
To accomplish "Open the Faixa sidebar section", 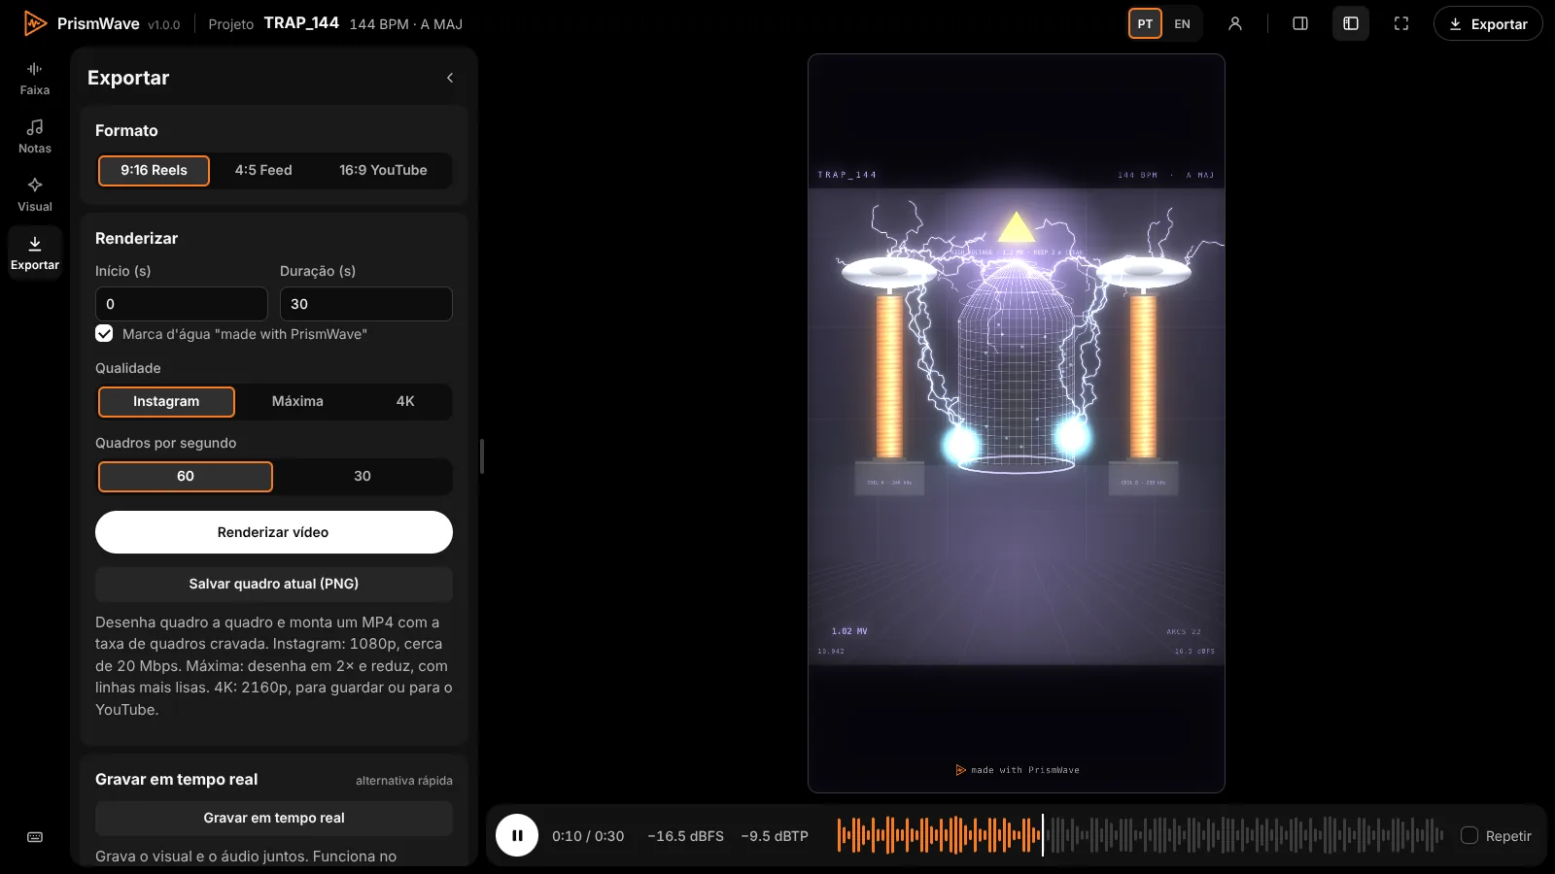I will tap(35, 79).
